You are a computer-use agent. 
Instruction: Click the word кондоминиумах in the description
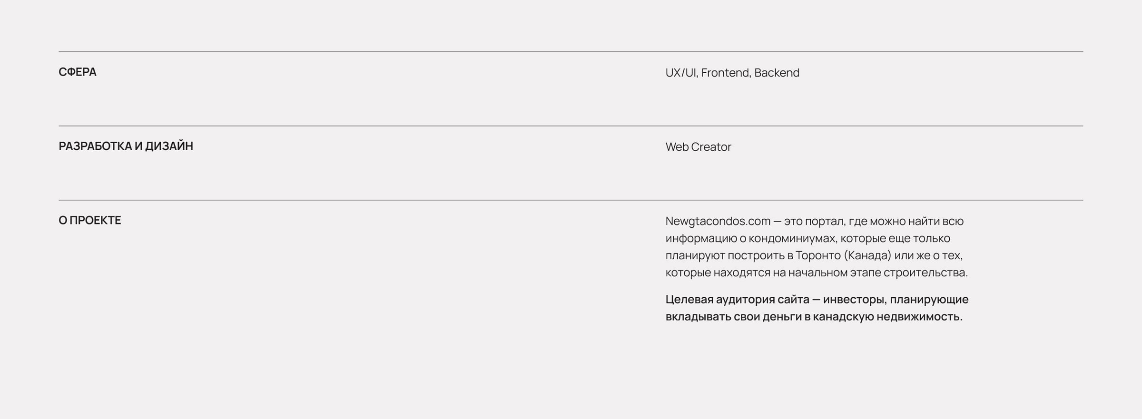click(x=792, y=238)
